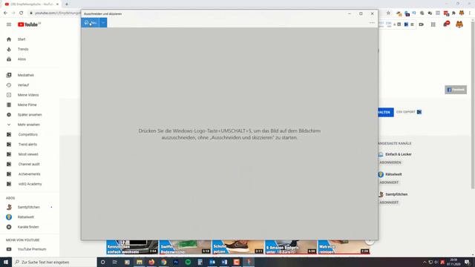Open a new browser tab
475x267 pixels.
[x=67, y=4]
